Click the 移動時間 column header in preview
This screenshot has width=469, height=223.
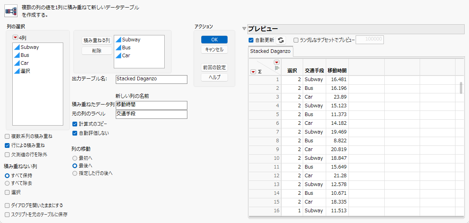pyautogui.click(x=337, y=71)
